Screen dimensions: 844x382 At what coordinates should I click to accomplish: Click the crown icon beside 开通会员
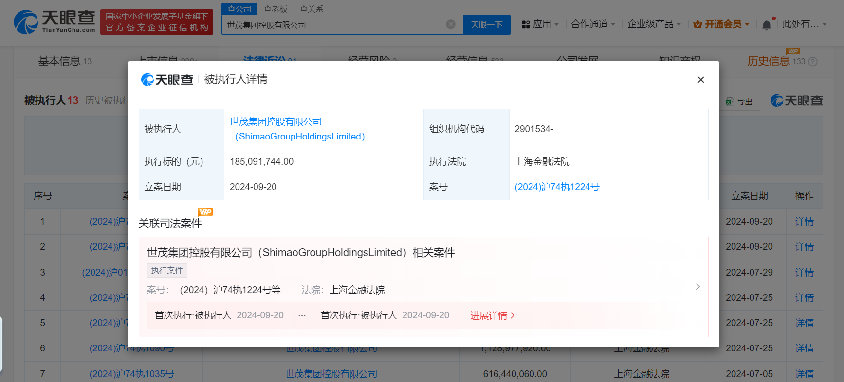coord(697,24)
